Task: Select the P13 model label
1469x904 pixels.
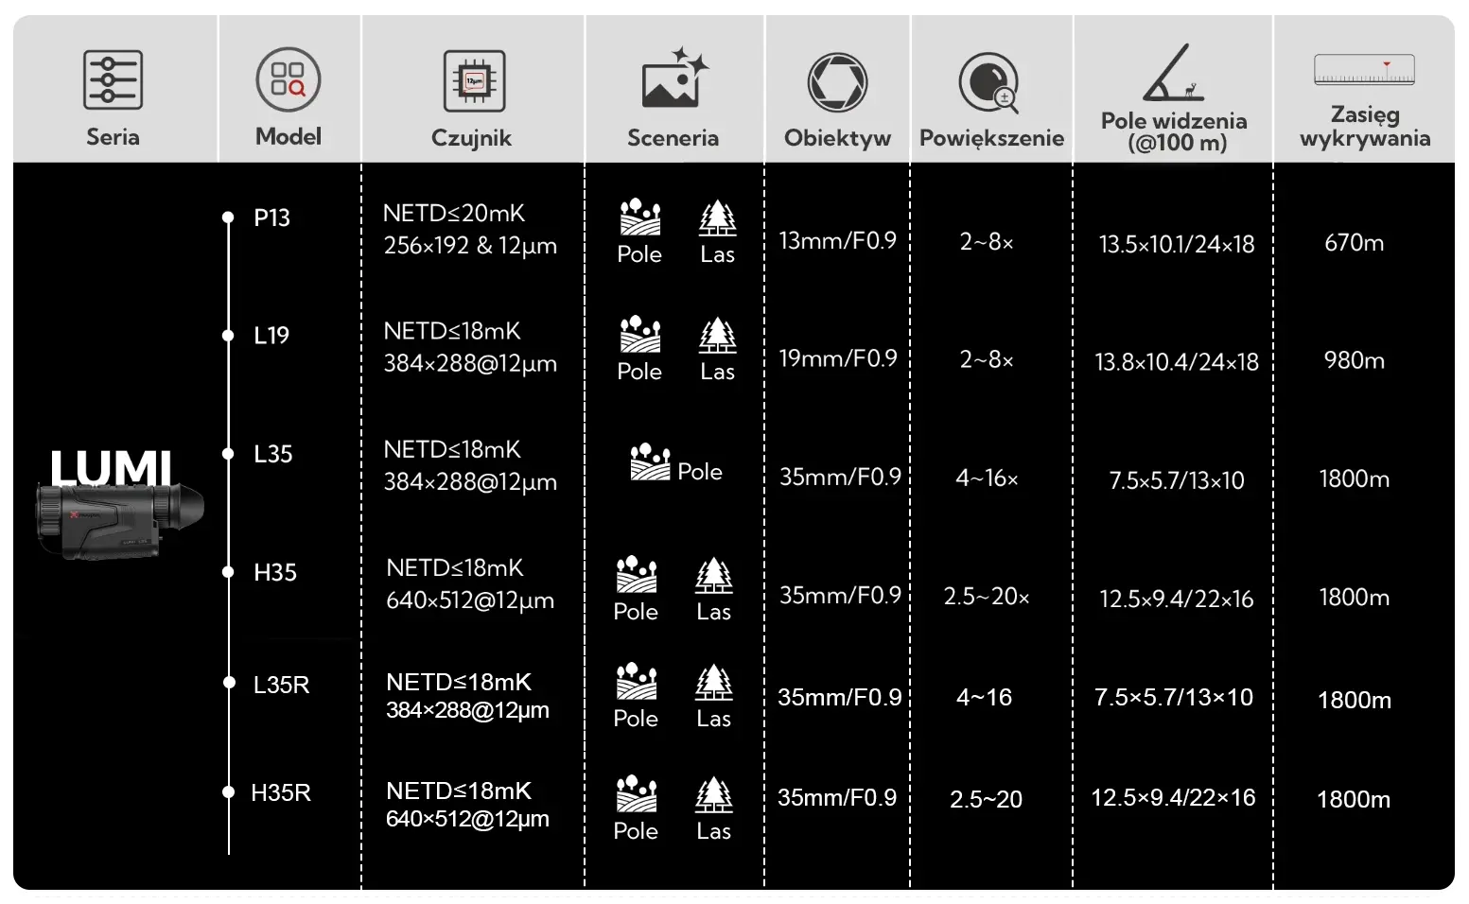Action: tap(272, 217)
